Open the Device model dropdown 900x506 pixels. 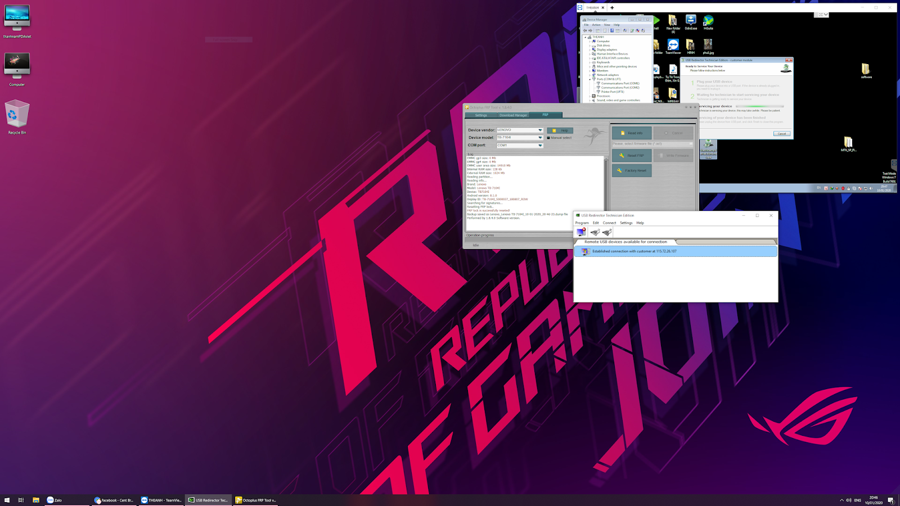[x=540, y=137]
